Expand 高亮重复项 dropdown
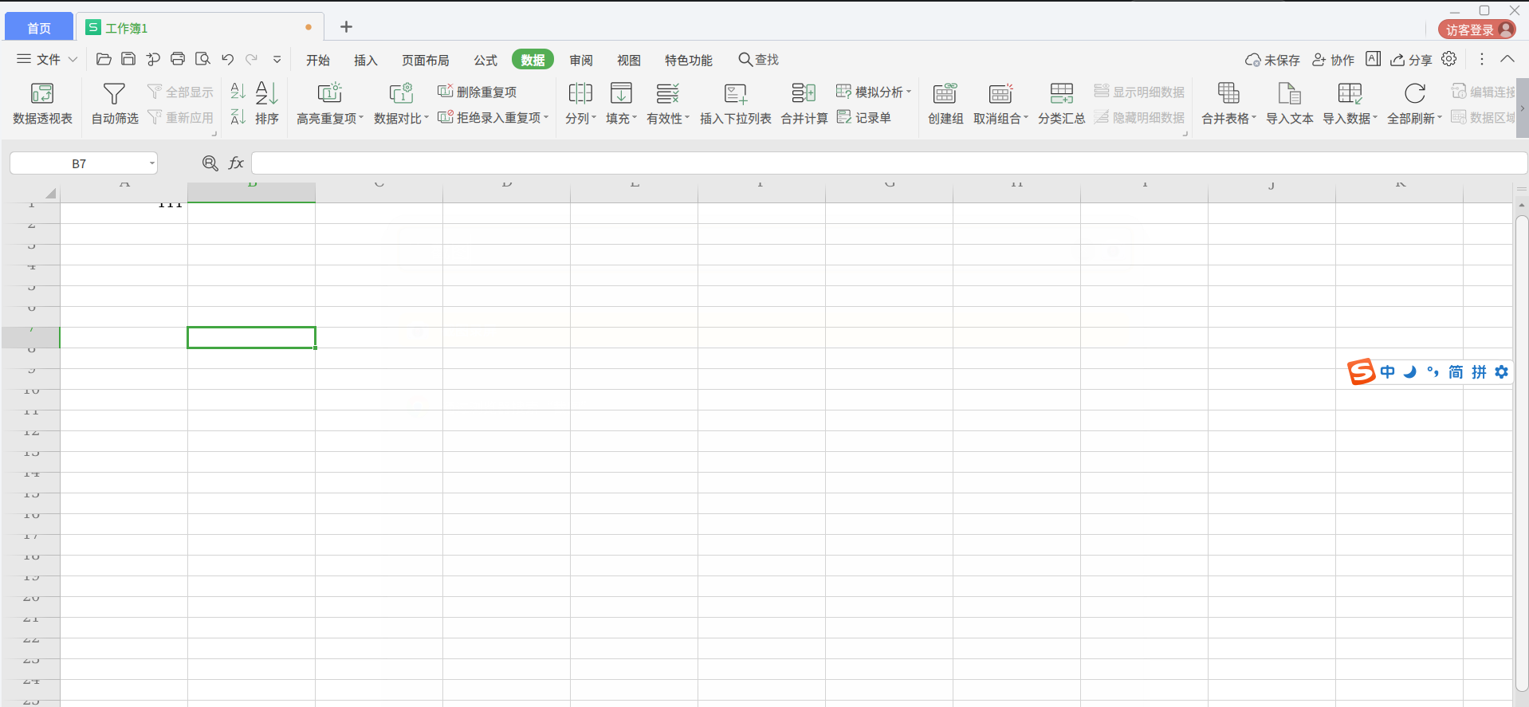The width and height of the screenshot is (1529, 707). click(361, 118)
